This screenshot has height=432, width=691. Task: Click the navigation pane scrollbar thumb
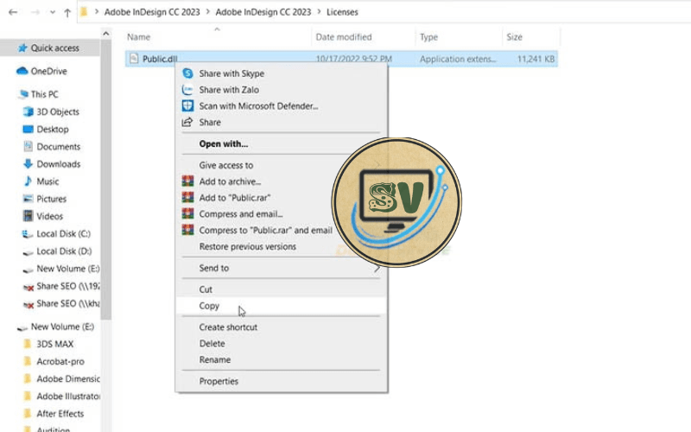tap(105, 179)
